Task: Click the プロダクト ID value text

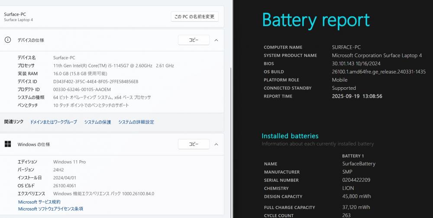Action: click(82, 90)
